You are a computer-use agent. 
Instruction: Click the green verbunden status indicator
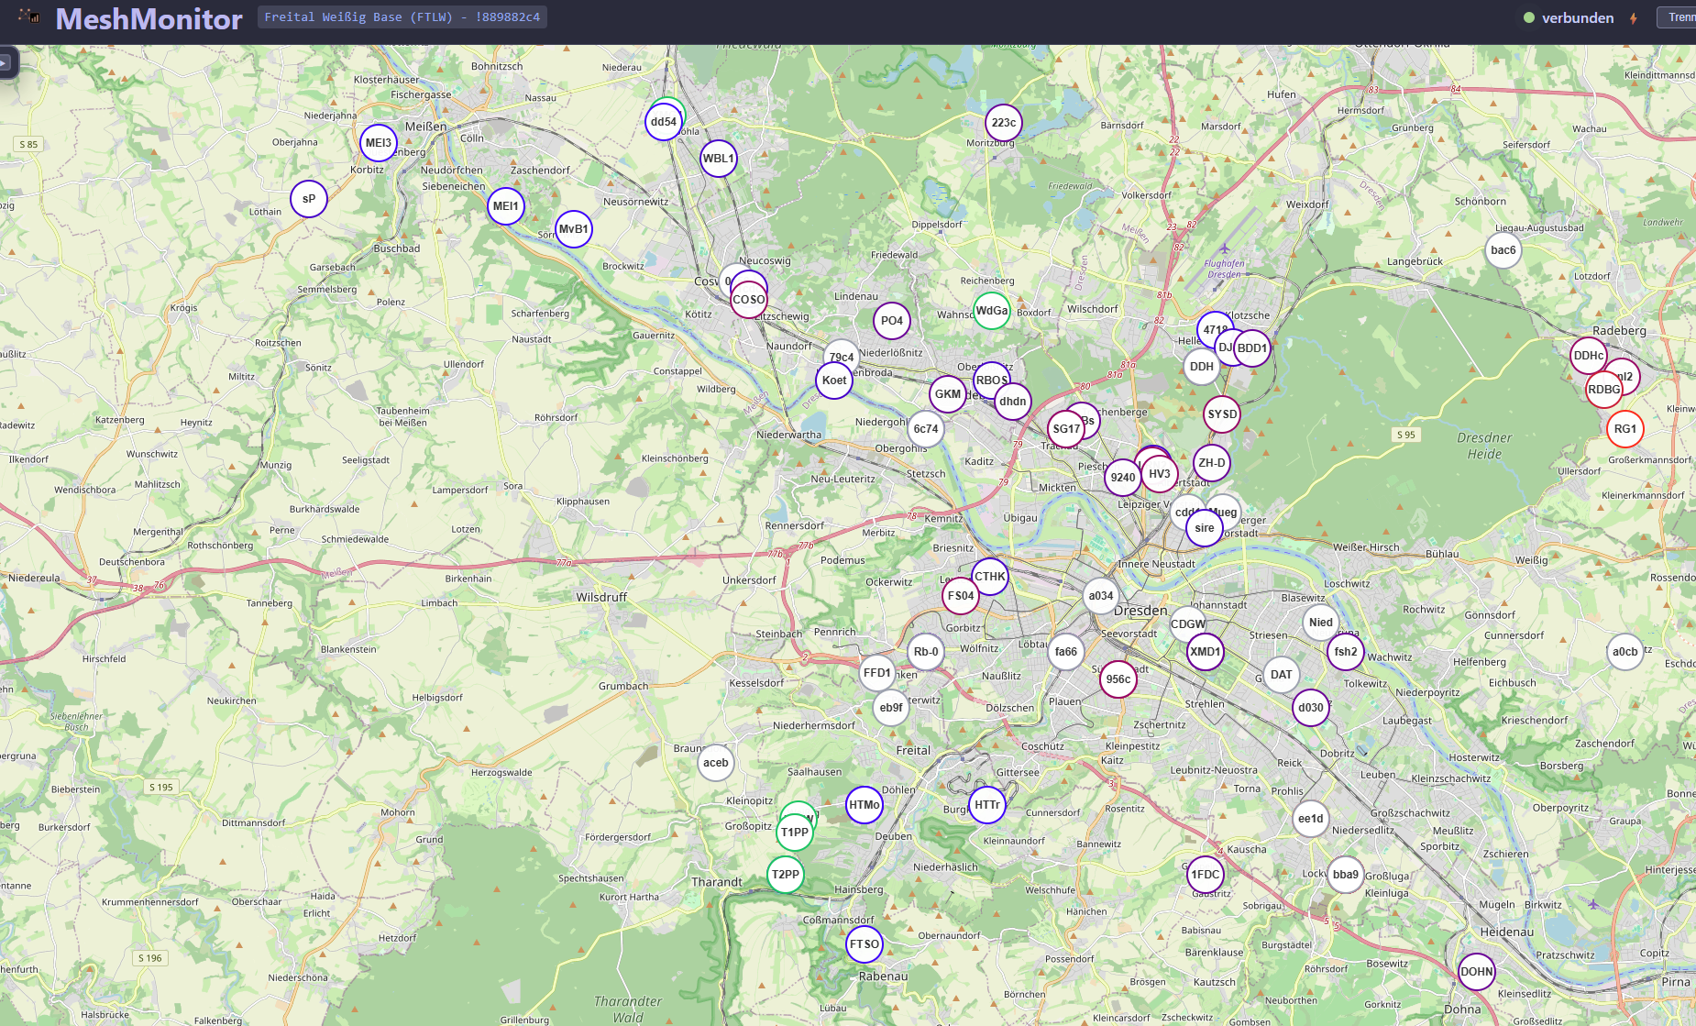click(x=1528, y=17)
